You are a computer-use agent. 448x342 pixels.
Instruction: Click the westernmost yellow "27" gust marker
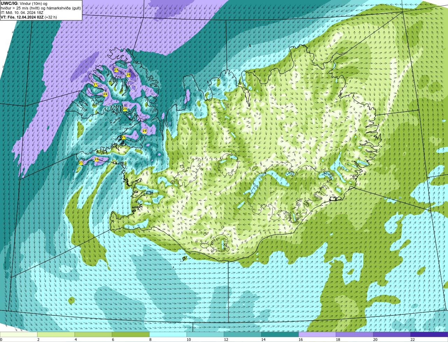[x=81, y=163]
